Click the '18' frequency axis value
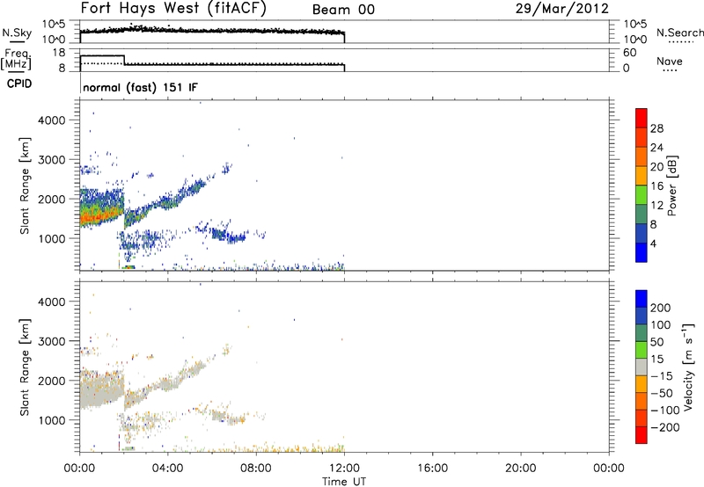This screenshot has height=487, width=704. tap(59, 53)
